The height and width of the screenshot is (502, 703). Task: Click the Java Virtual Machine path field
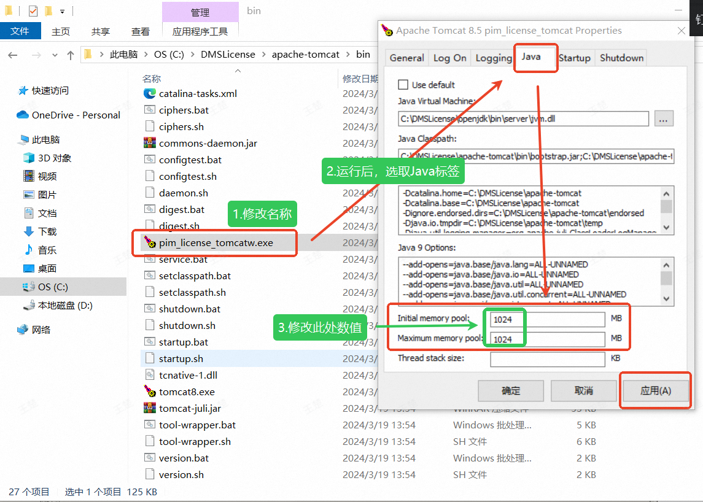click(x=523, y=119)
